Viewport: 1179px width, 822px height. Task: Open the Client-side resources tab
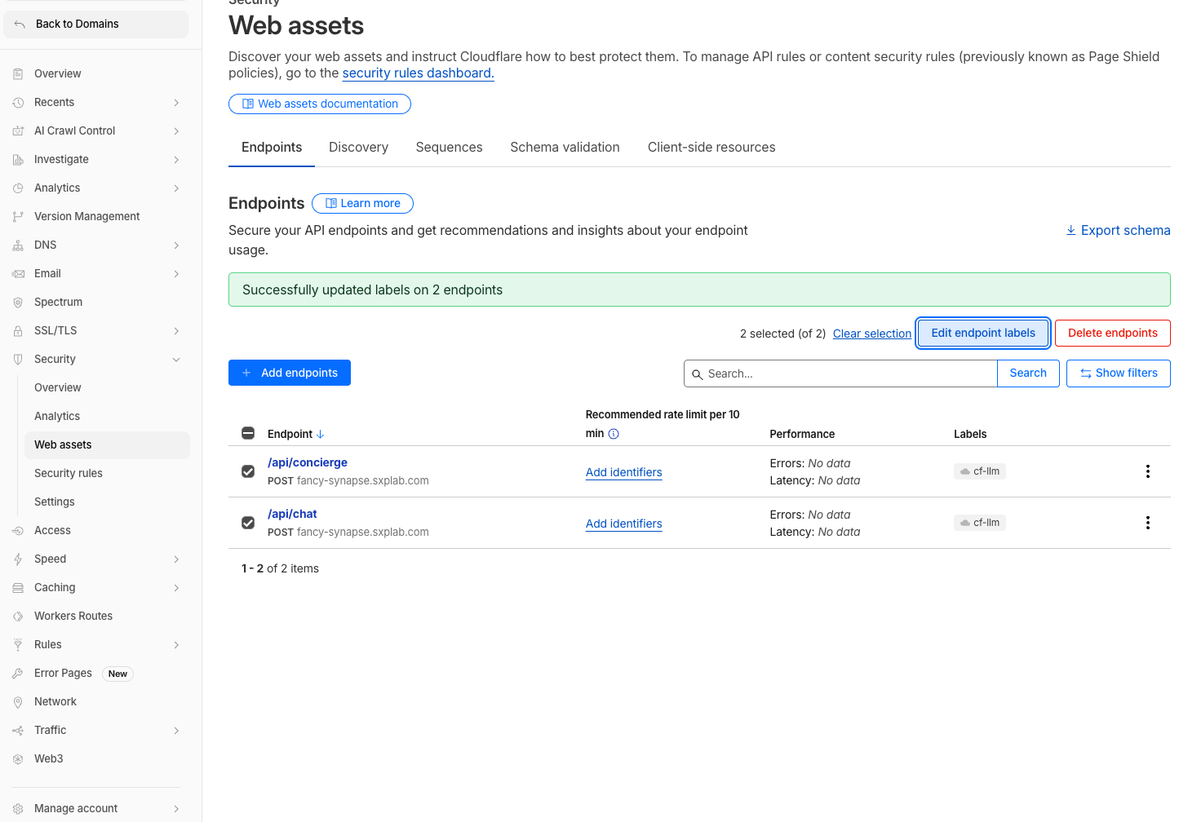coord(711,148)
